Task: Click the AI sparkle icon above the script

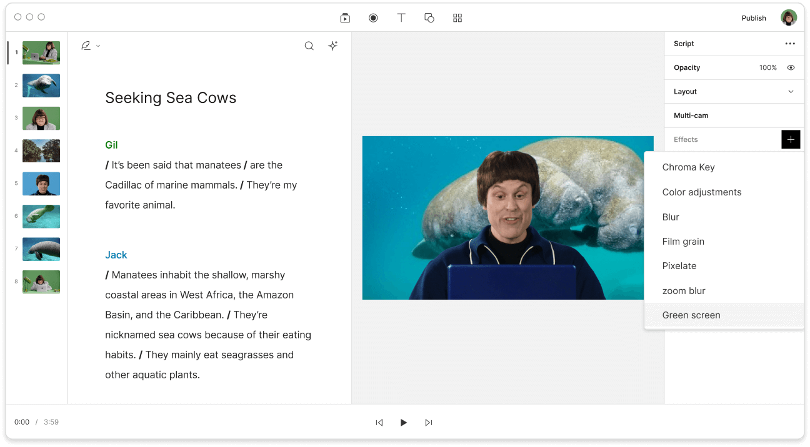Action: pyautogui.click(x=332, y=46)
